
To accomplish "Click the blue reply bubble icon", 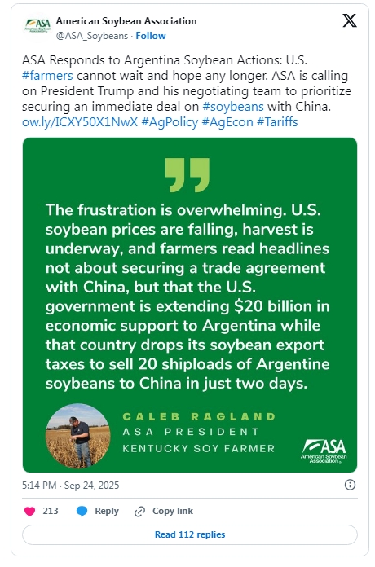I will 82,511.
